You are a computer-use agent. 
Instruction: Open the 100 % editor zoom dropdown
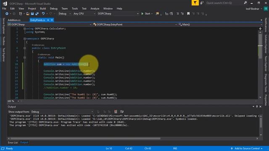(x=13, y=101)
